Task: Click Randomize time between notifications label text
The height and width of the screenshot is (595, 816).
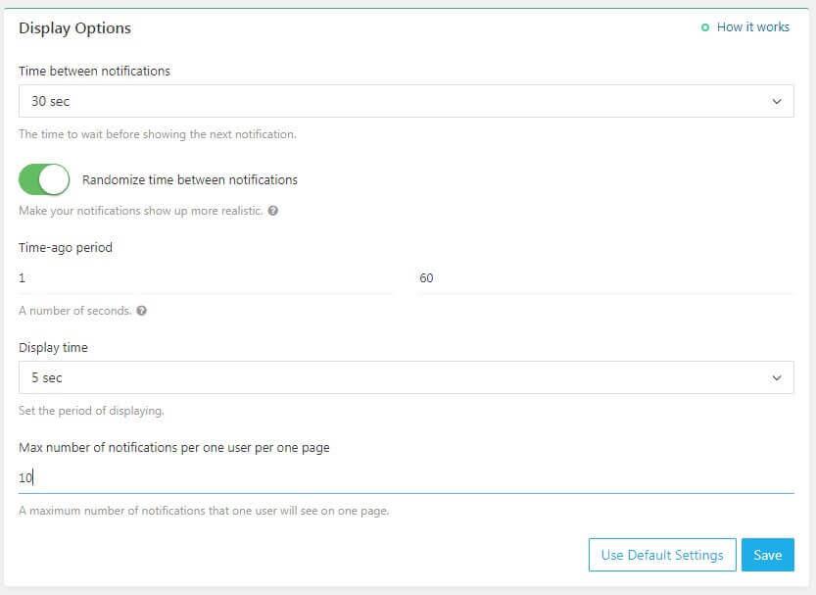Action: [x=190, y=180]
